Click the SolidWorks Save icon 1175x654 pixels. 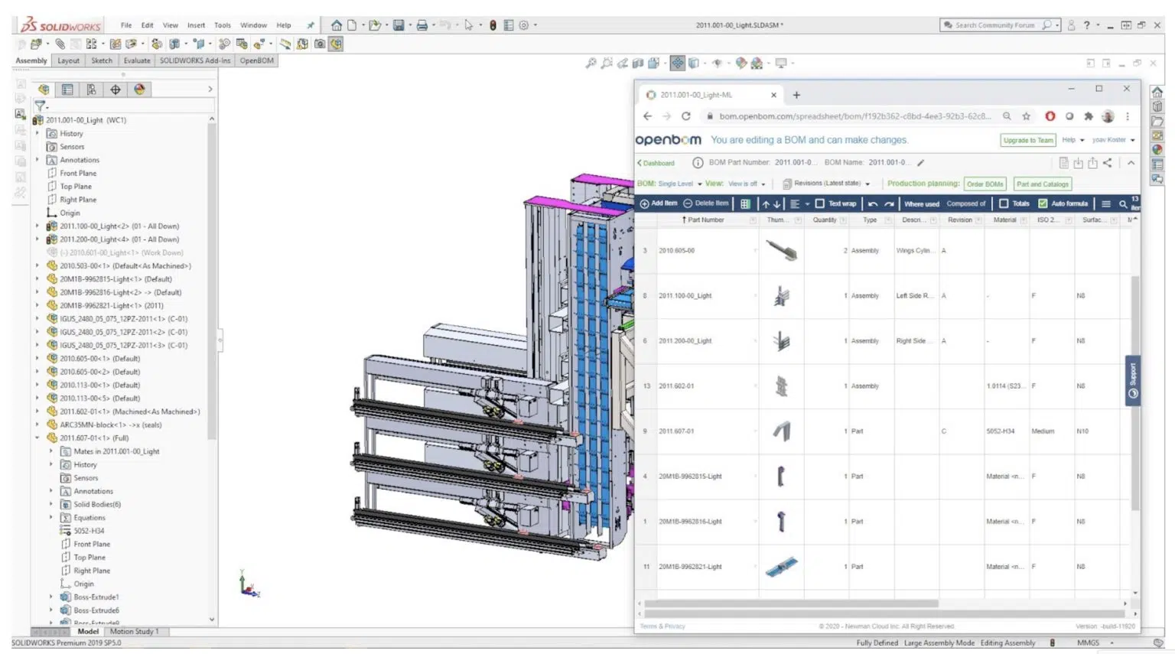tap(399, 25)
